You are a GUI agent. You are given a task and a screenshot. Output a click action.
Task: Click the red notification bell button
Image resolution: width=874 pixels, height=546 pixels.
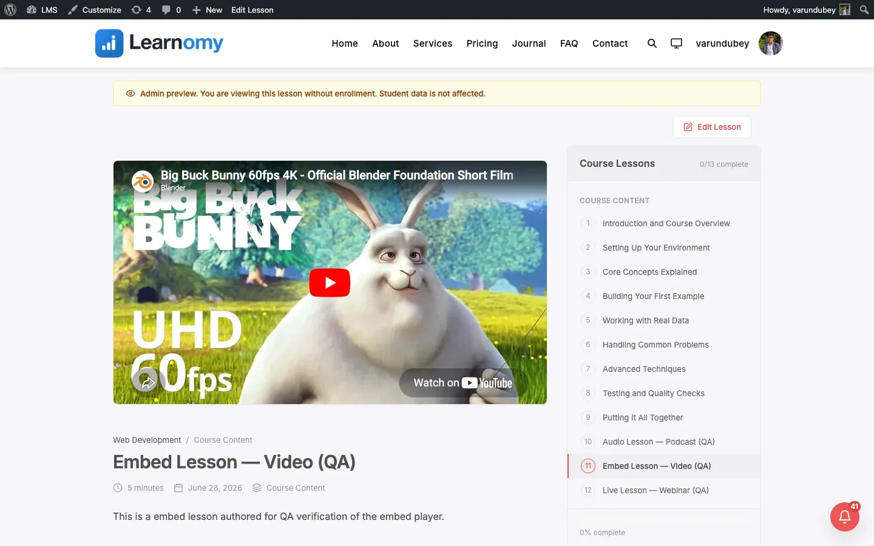pyautogui.click(x=845, y=517)
